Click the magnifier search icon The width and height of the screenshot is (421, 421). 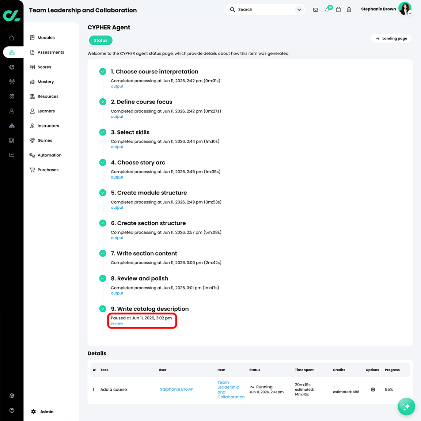click(232, 10)
